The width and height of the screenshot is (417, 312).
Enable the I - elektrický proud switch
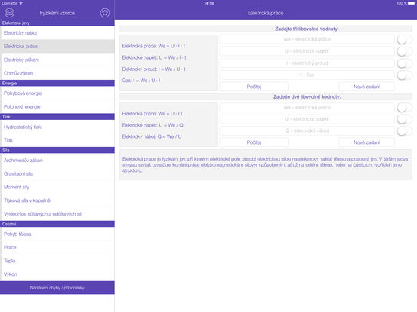[x=404, y=63]
